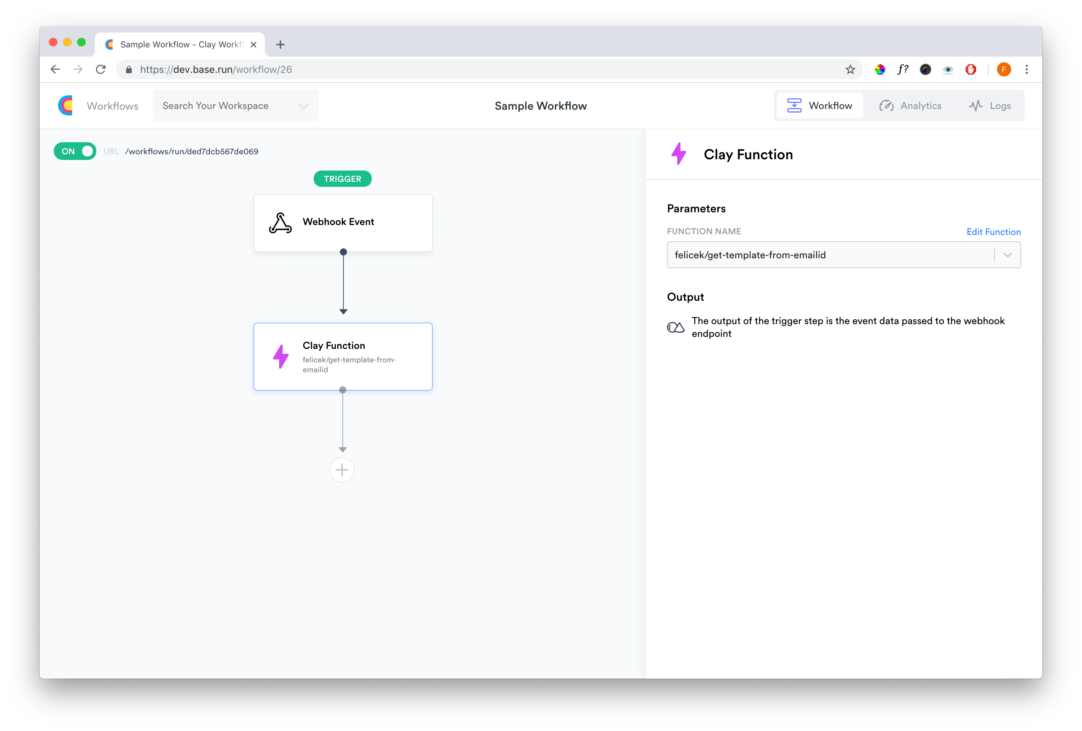Screen dimensions: 1082x731
Task: Switch to the Analytics tab
Action: pyautogui.click(x=910, y=106)
